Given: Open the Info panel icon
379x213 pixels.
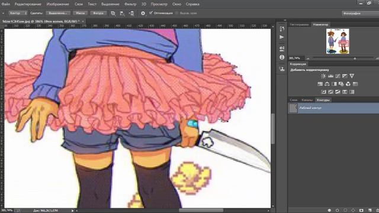Looking at the screenshot, I should point(282,57).
